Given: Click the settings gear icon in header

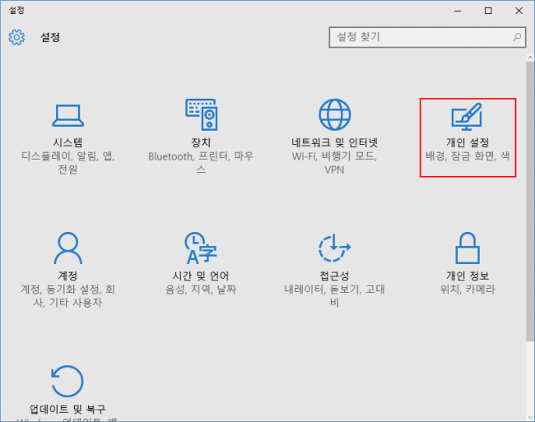Looking at the screenshot, I should tap(16, 37).
